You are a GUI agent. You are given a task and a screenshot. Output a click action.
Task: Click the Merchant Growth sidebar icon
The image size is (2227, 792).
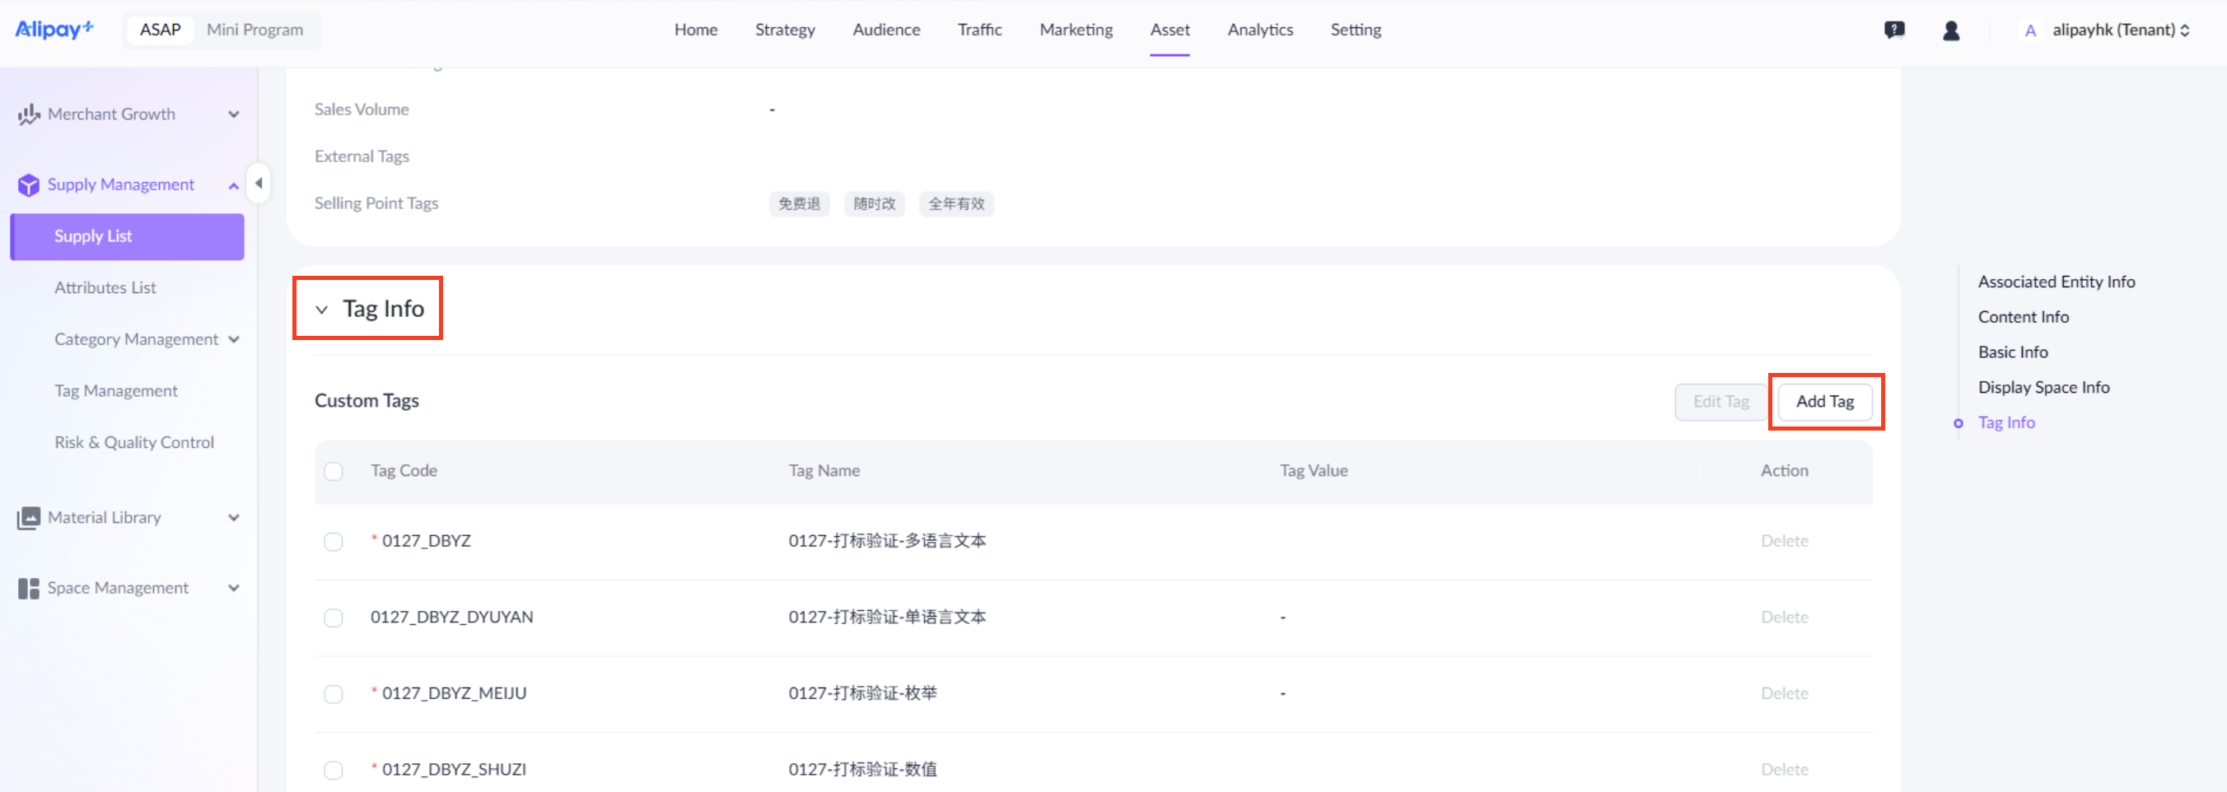[x=29, y=114]
